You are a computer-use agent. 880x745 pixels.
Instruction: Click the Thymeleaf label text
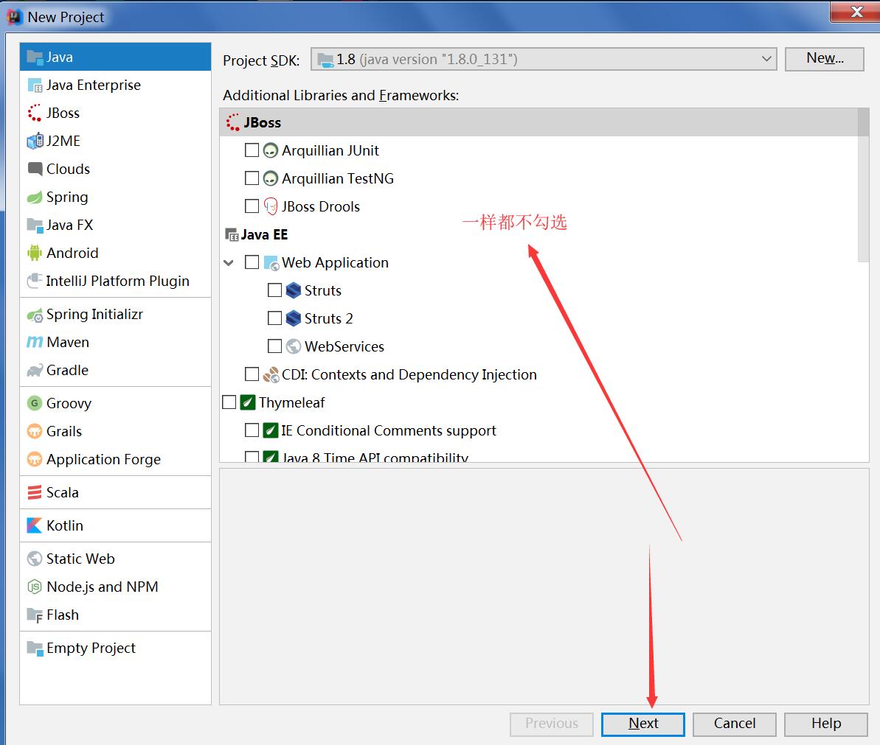click(292, 402)
